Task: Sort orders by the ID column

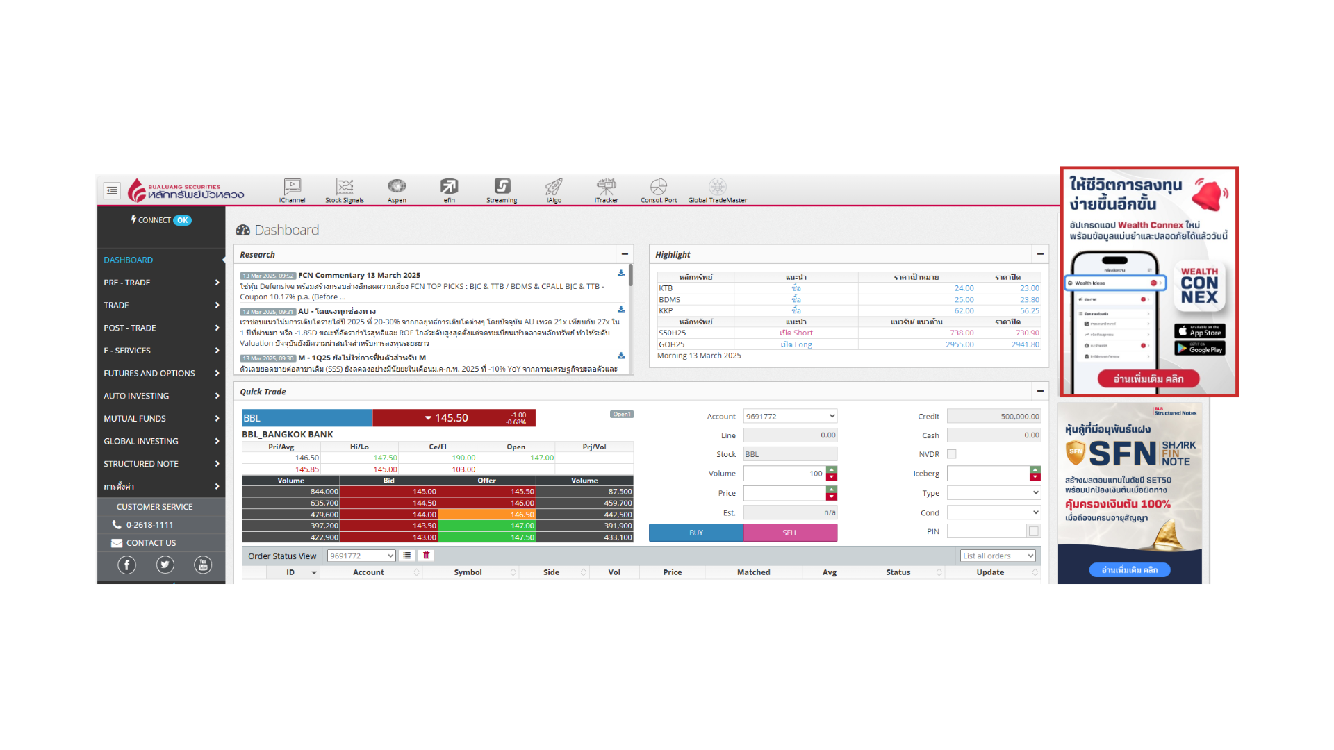Action: coord(293,572)
